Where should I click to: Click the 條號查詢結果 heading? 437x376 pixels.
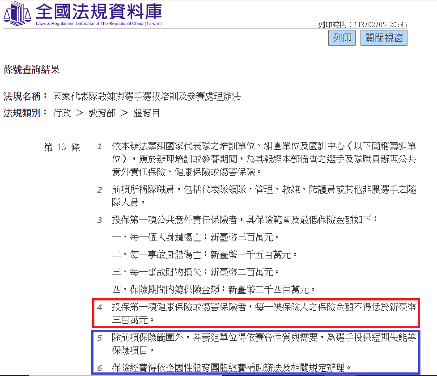coord(31,70)
